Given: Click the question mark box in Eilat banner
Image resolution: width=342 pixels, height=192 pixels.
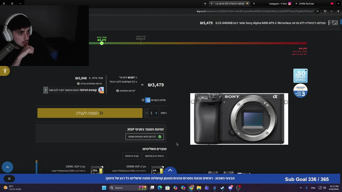Looking at the screenshot, I should (x=46, y=90).
